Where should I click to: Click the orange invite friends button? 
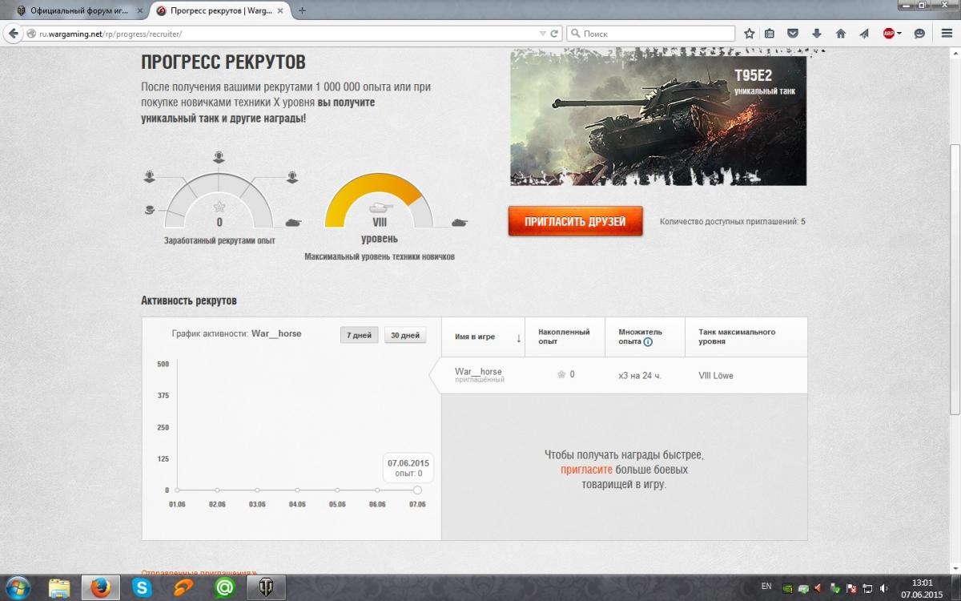click(x=575, y=221)
